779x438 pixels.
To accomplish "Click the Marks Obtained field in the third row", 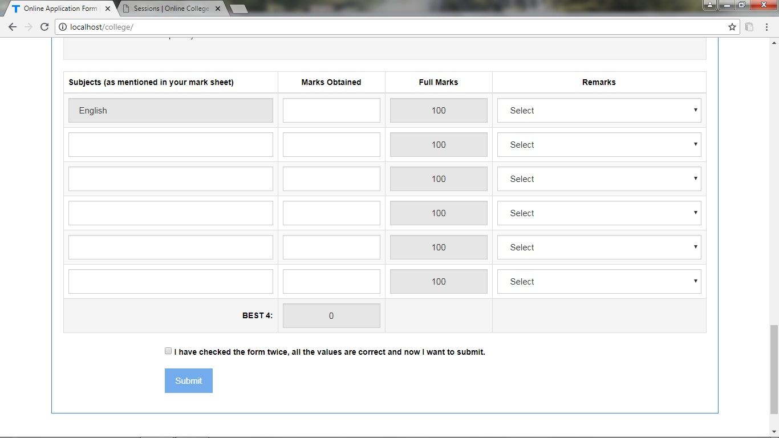I will pos(331,179).
